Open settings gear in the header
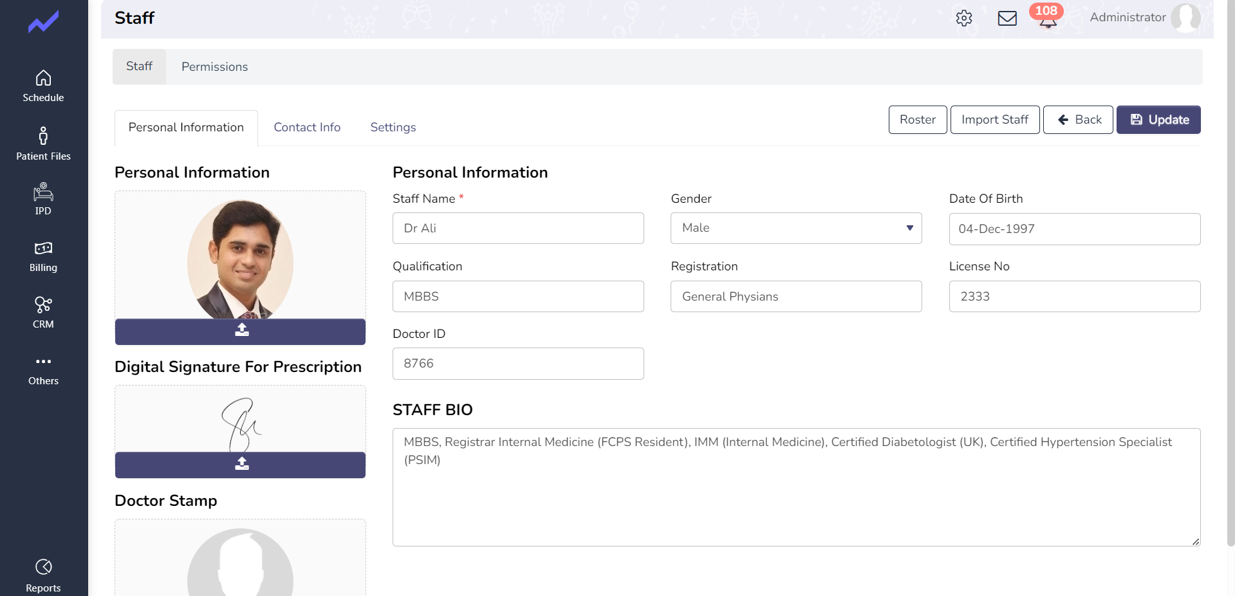1235x596 pixels. [x=963, y=18]
